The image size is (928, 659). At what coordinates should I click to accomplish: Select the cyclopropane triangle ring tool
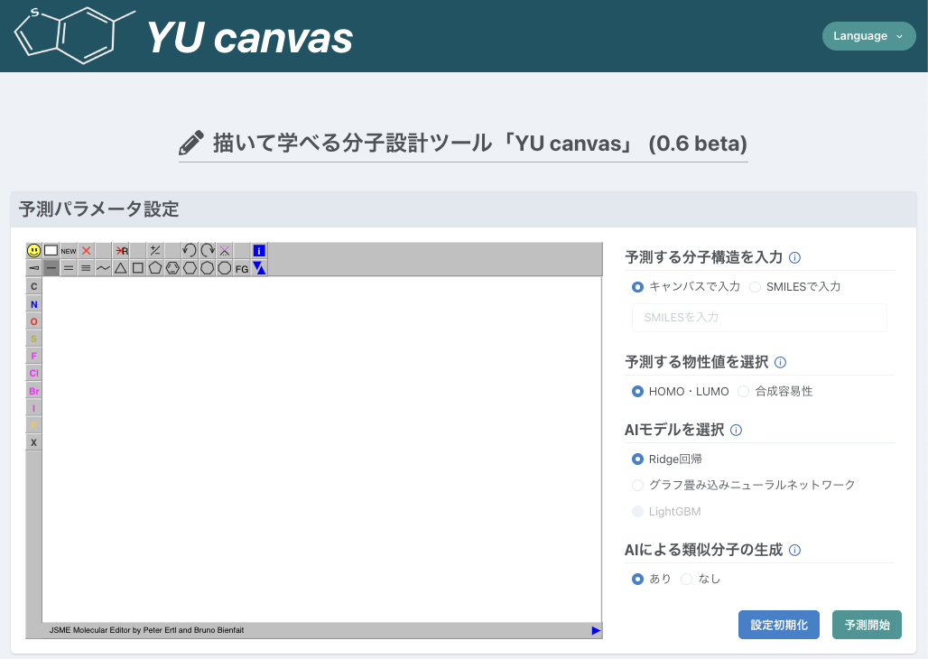click(120, 268)
